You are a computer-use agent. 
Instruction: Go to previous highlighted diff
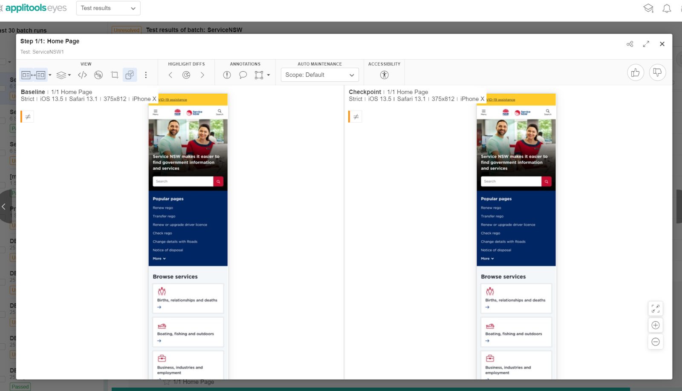tap(170, 75)
